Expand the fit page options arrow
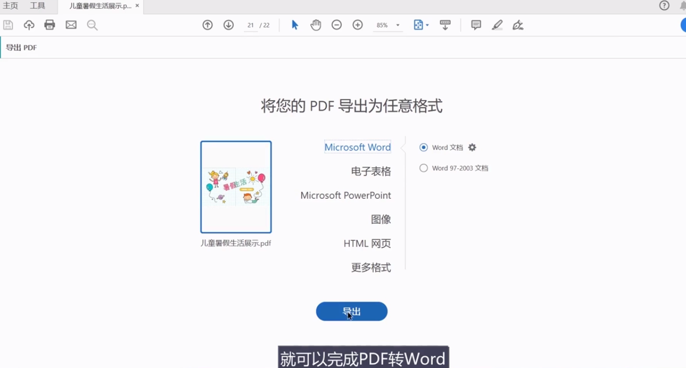686x368 pixels. pos(427,25)
